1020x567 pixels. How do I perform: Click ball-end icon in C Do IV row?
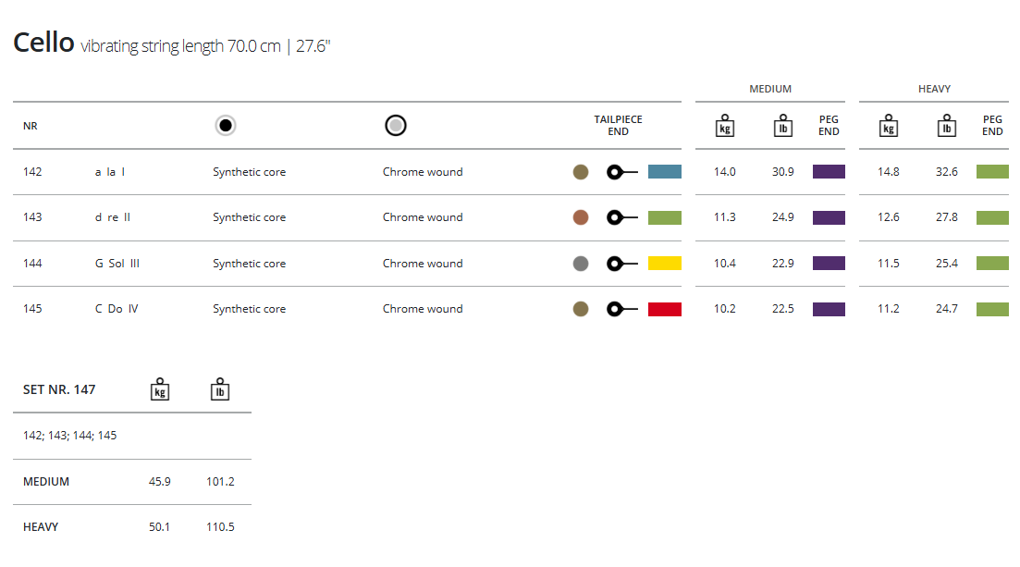[621, 309]
